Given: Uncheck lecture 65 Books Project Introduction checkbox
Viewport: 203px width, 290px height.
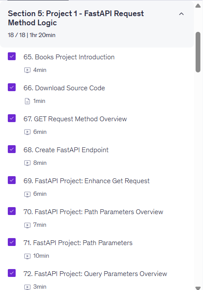Looking at the screenshot, I should pos(12,56).
